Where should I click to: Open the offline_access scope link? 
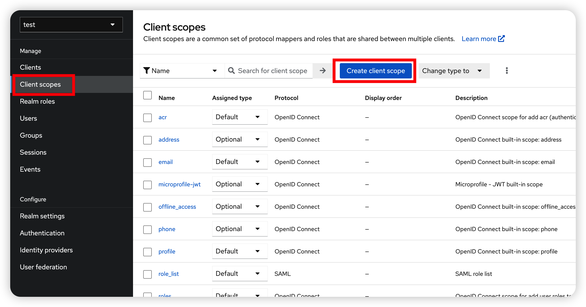coord(177,207)
